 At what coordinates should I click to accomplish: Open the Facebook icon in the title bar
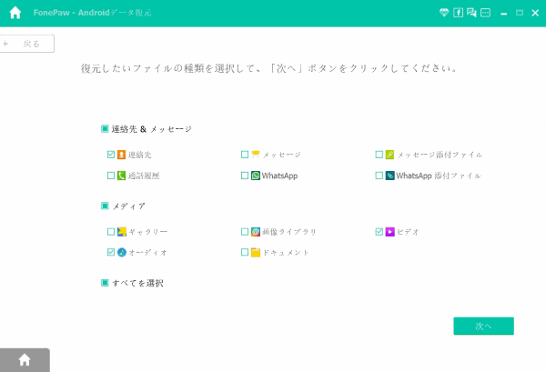458,13
